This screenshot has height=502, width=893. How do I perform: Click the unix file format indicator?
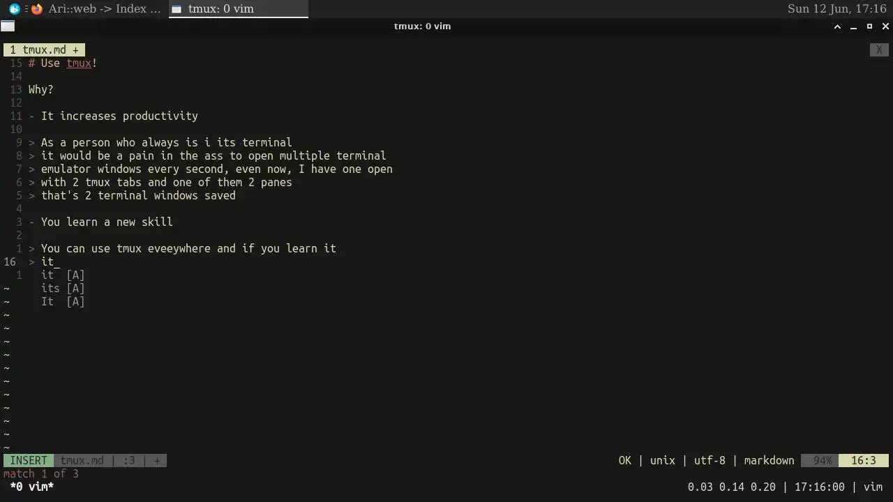tap(662, 461)
